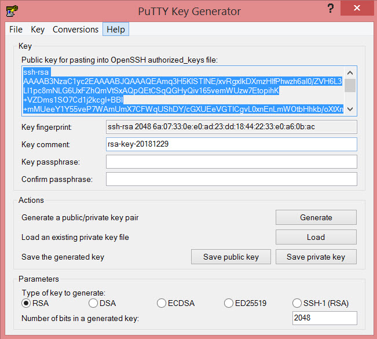The width and height of the screenshot is (377, 339).
Task: Open the Conversions menu
Action: [75, 30]
